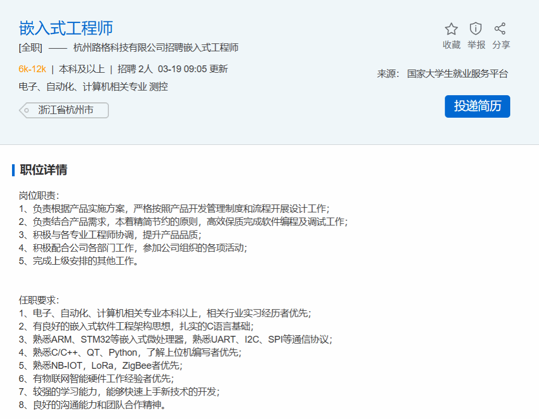Image resolution: width=539 pixels, height=419 pixels.
Task: Click the tag hole icon left of 浙江省杭州市
Action: coord(26,110)
